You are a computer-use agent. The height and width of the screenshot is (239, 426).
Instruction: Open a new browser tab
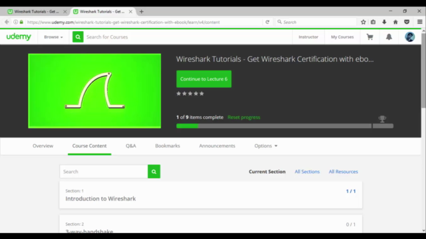(x=141, y=12)
